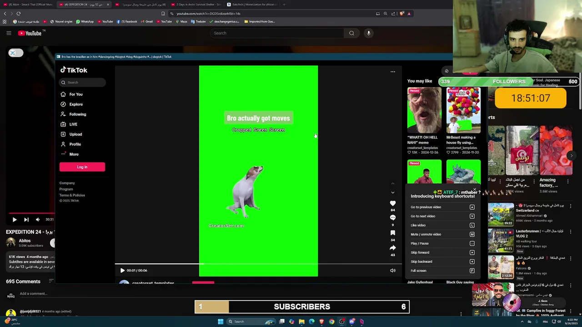Switch to Bakchich Monetization tab

[252, 5]
